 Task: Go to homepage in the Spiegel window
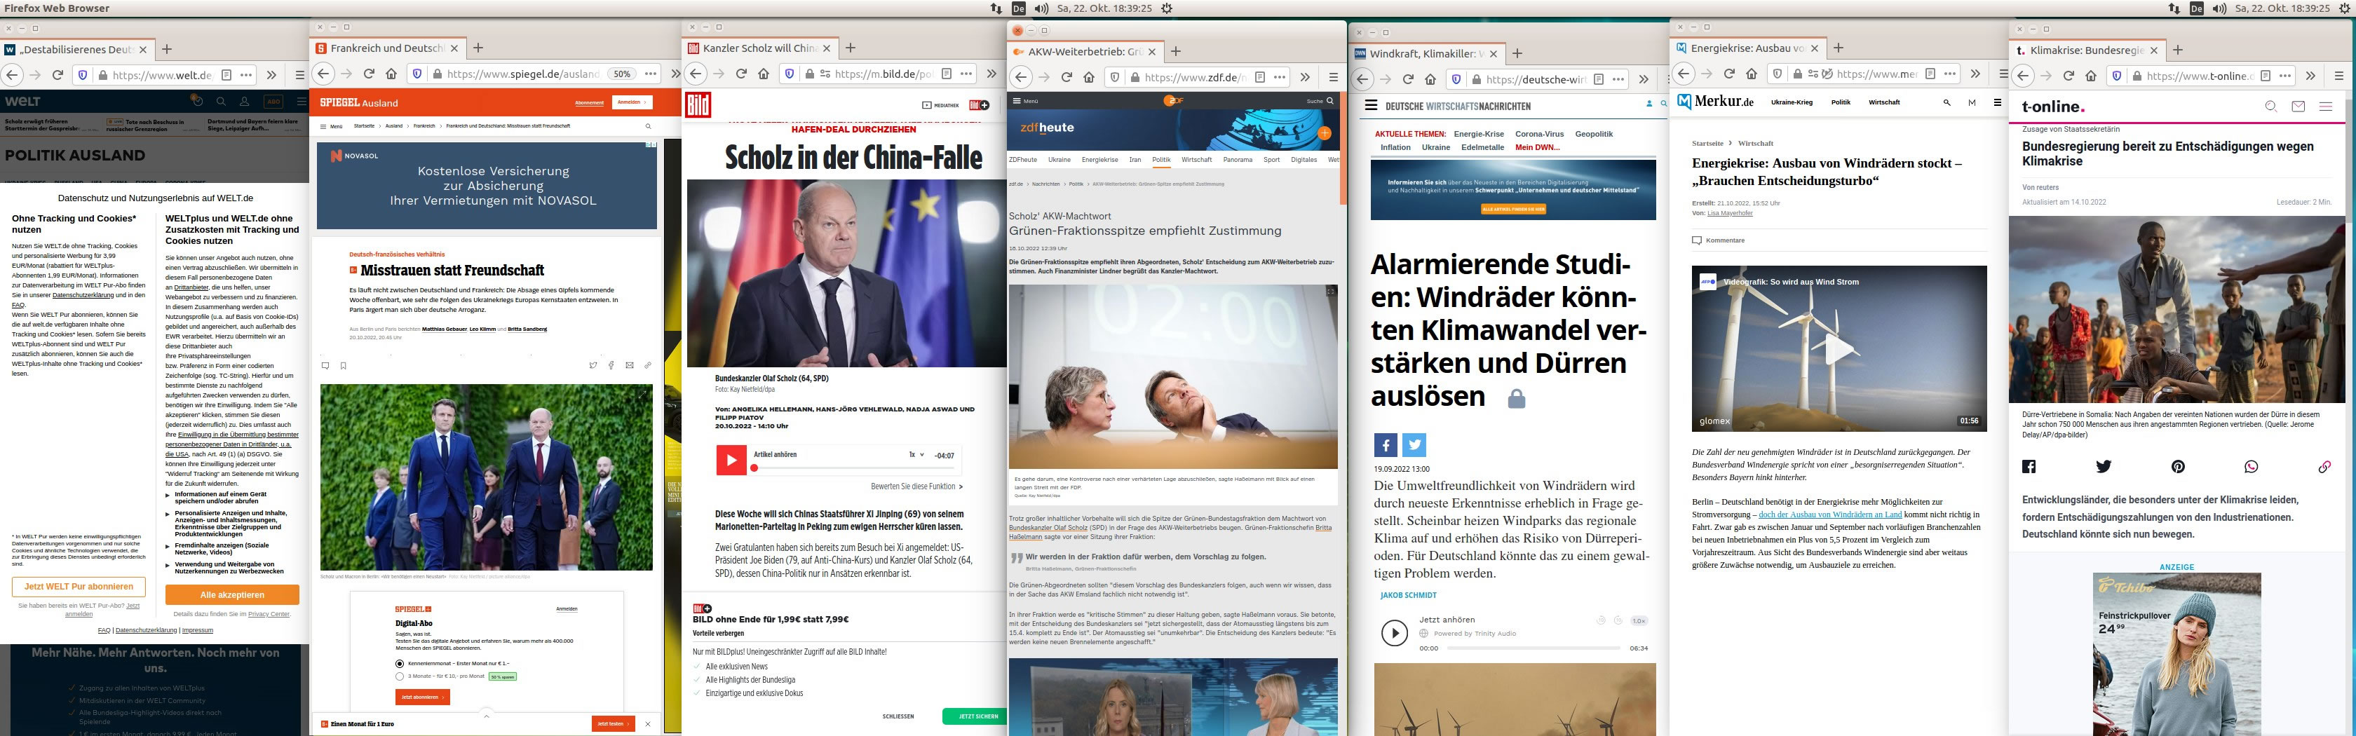391,74
